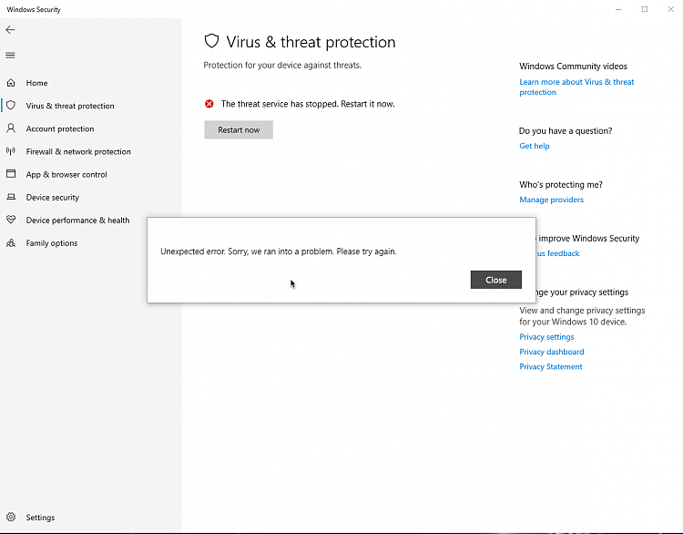Screen dimensions: 683x534
Task: Click the Firewall & network protection icon
Action: (11, 151)
